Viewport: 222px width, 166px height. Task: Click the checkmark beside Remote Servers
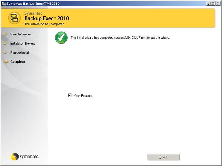point(5,34)
